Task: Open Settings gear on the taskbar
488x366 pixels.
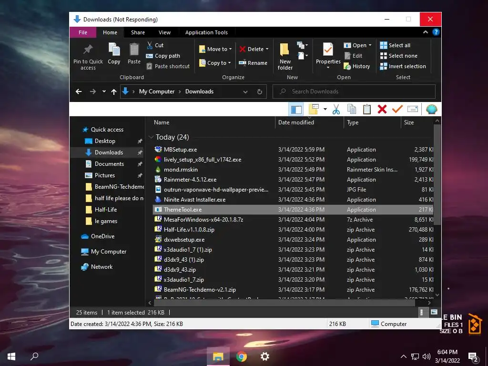Action: [x=264, y=356]
